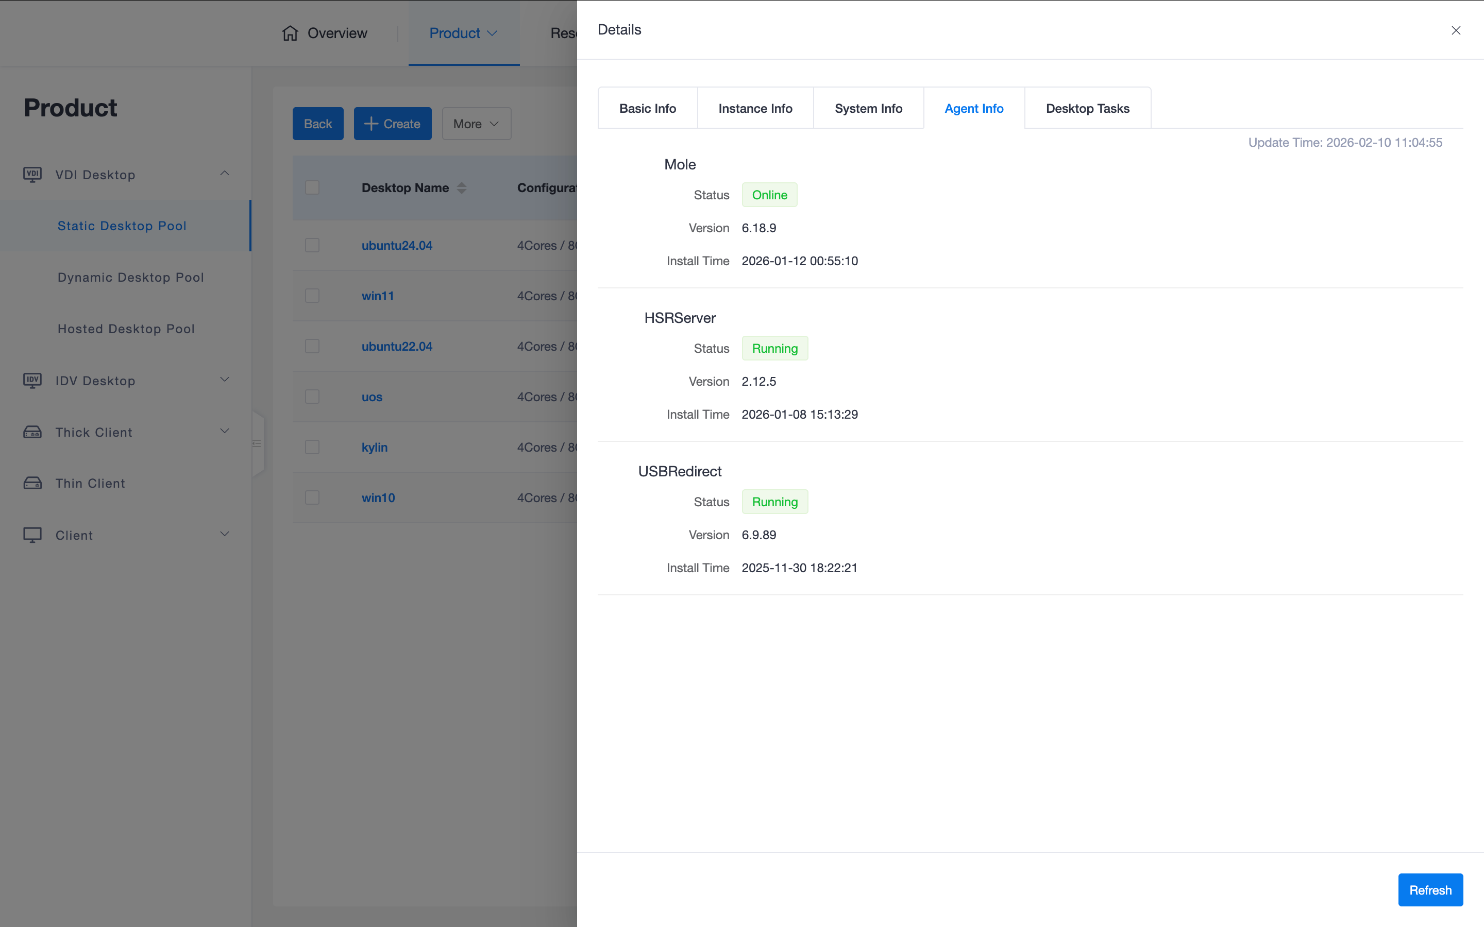Click the Client monitor icon in sidebar
1484x927 pixels.
click(x=32, y=535)
